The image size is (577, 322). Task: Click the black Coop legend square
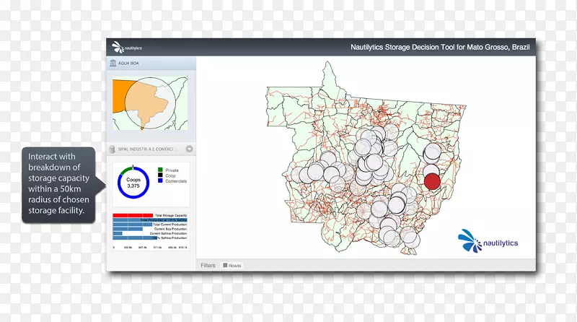point(160,175)
